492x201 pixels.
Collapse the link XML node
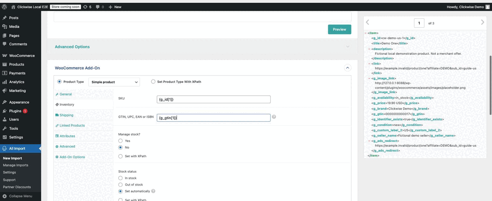[x=369, y=64]
